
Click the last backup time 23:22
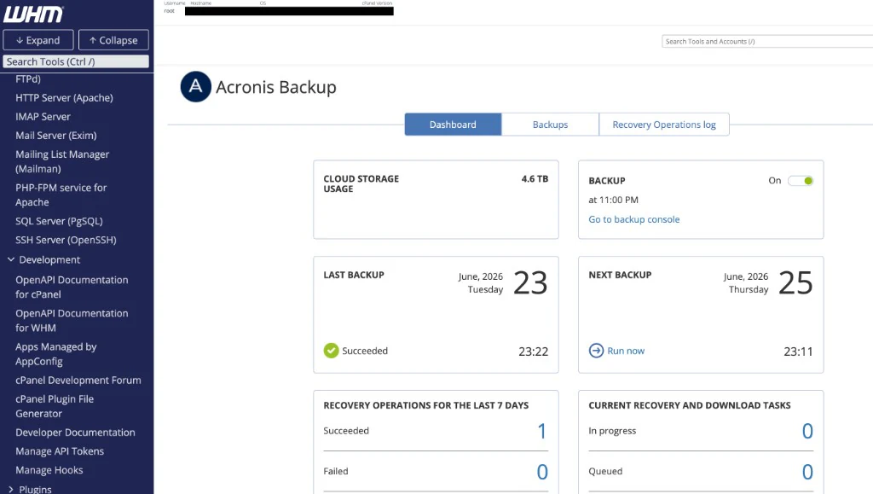pyautogui.click(x=534, y=352)
